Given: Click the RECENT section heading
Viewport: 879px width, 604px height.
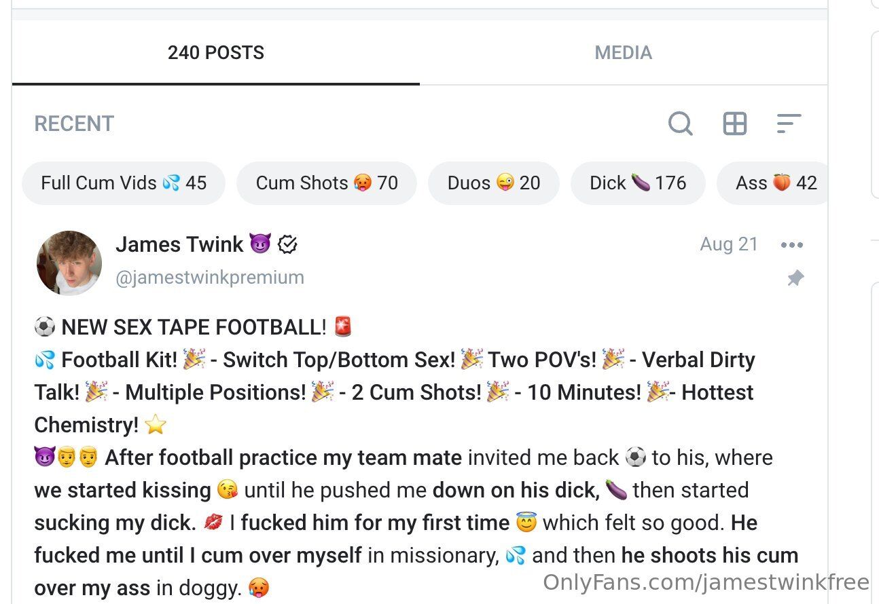Looking at the screenshot, I should tap(74, 124).
